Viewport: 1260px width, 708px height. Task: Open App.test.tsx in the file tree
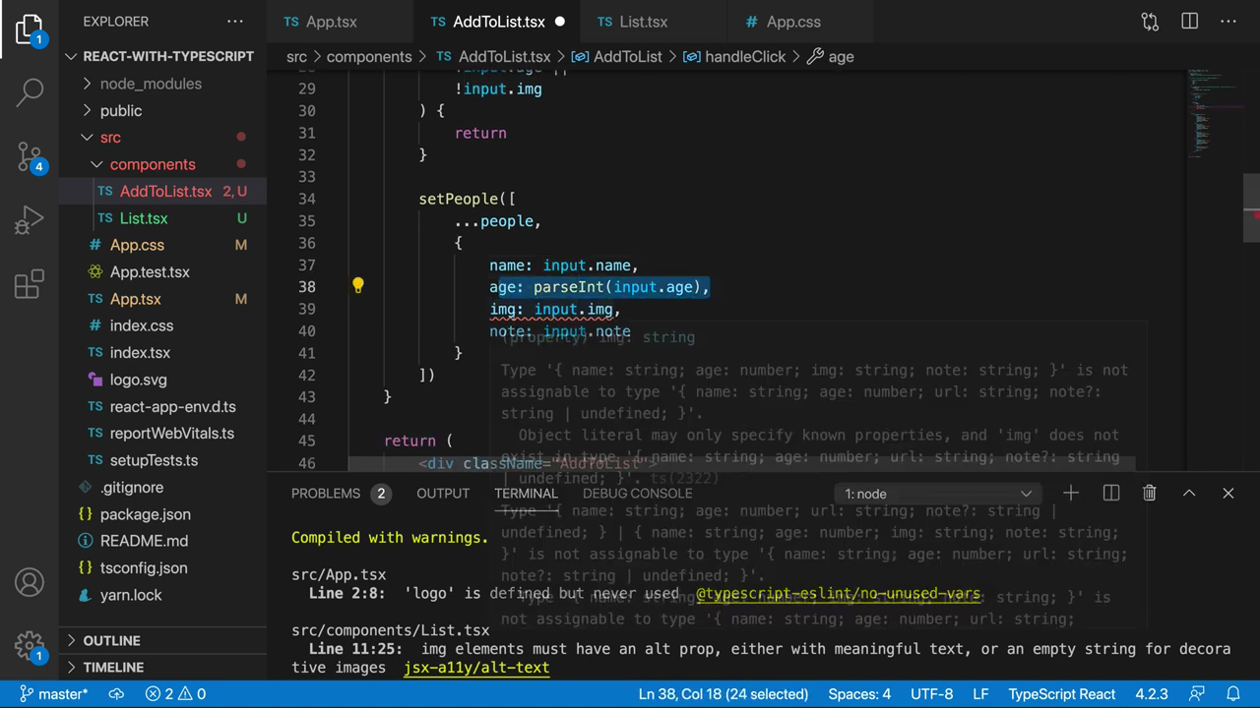162,271
